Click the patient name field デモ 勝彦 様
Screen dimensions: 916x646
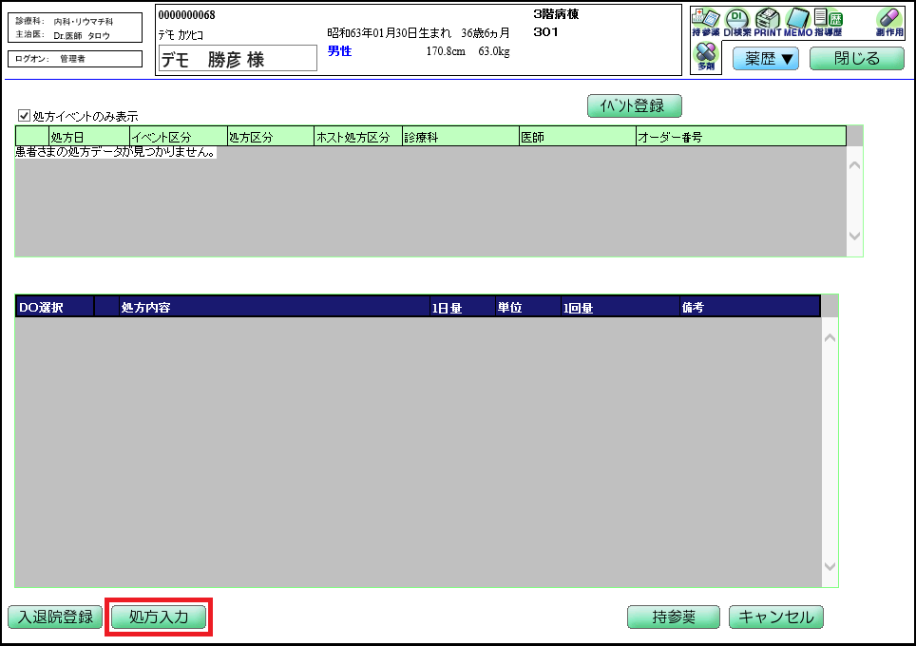236,58
